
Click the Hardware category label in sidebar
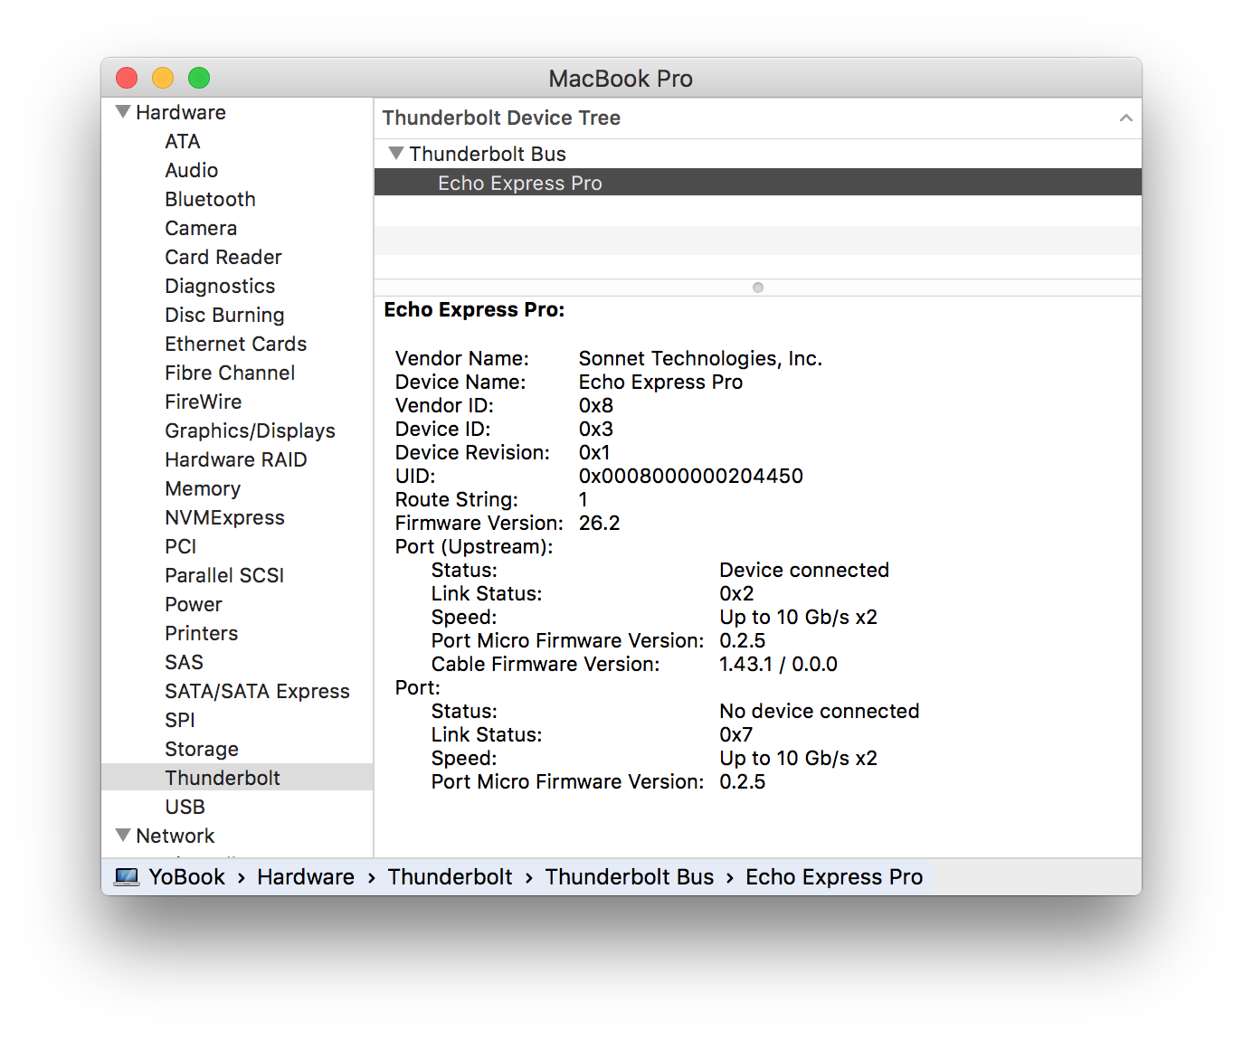click(181, 112)
